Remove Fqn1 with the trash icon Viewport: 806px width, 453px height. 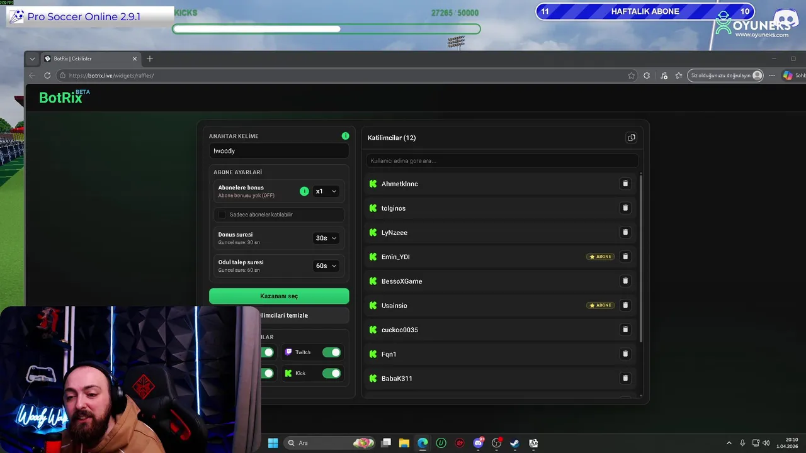coord(625,354)
